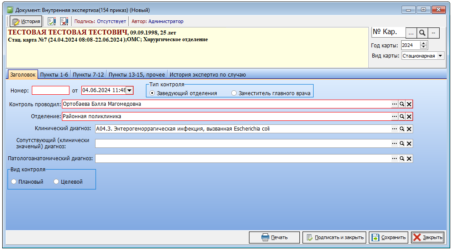
Task: Clear the 'Контроль проводил' field with X
Action: coord(409,104)
